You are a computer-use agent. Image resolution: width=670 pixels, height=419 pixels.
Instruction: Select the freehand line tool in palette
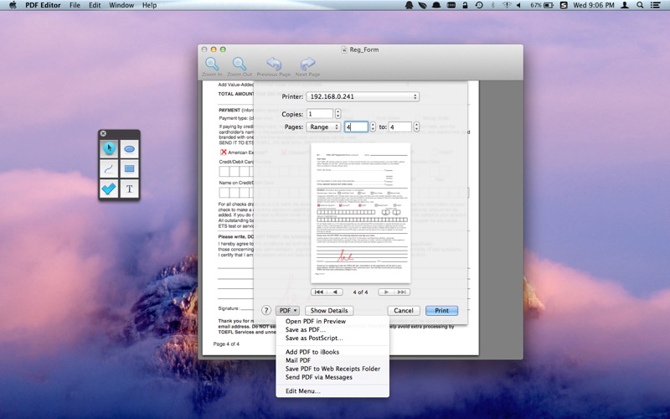point(109,169)
